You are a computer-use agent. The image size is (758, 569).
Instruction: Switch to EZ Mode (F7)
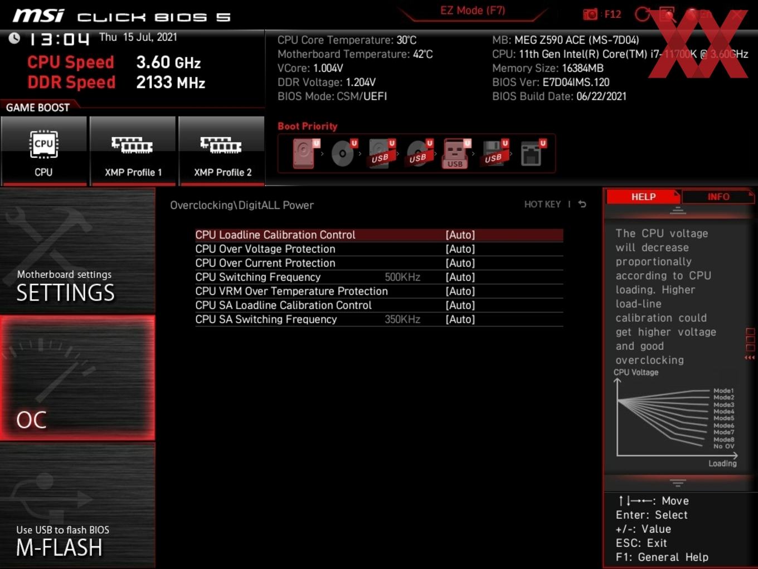pyautogui.click(x=473, y=11)
